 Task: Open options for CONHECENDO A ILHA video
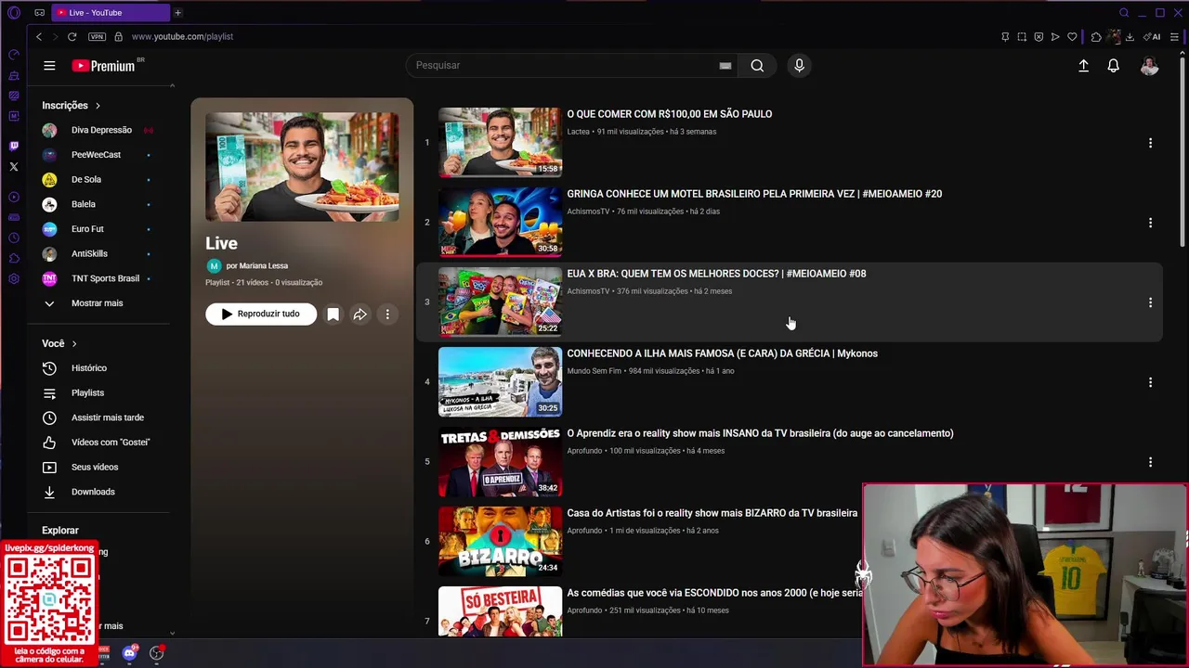(1150, 382)
